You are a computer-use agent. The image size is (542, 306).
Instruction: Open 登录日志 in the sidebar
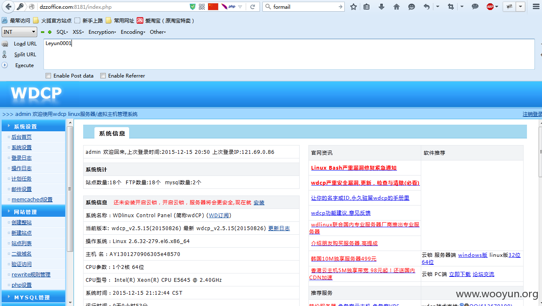[21, 158]
